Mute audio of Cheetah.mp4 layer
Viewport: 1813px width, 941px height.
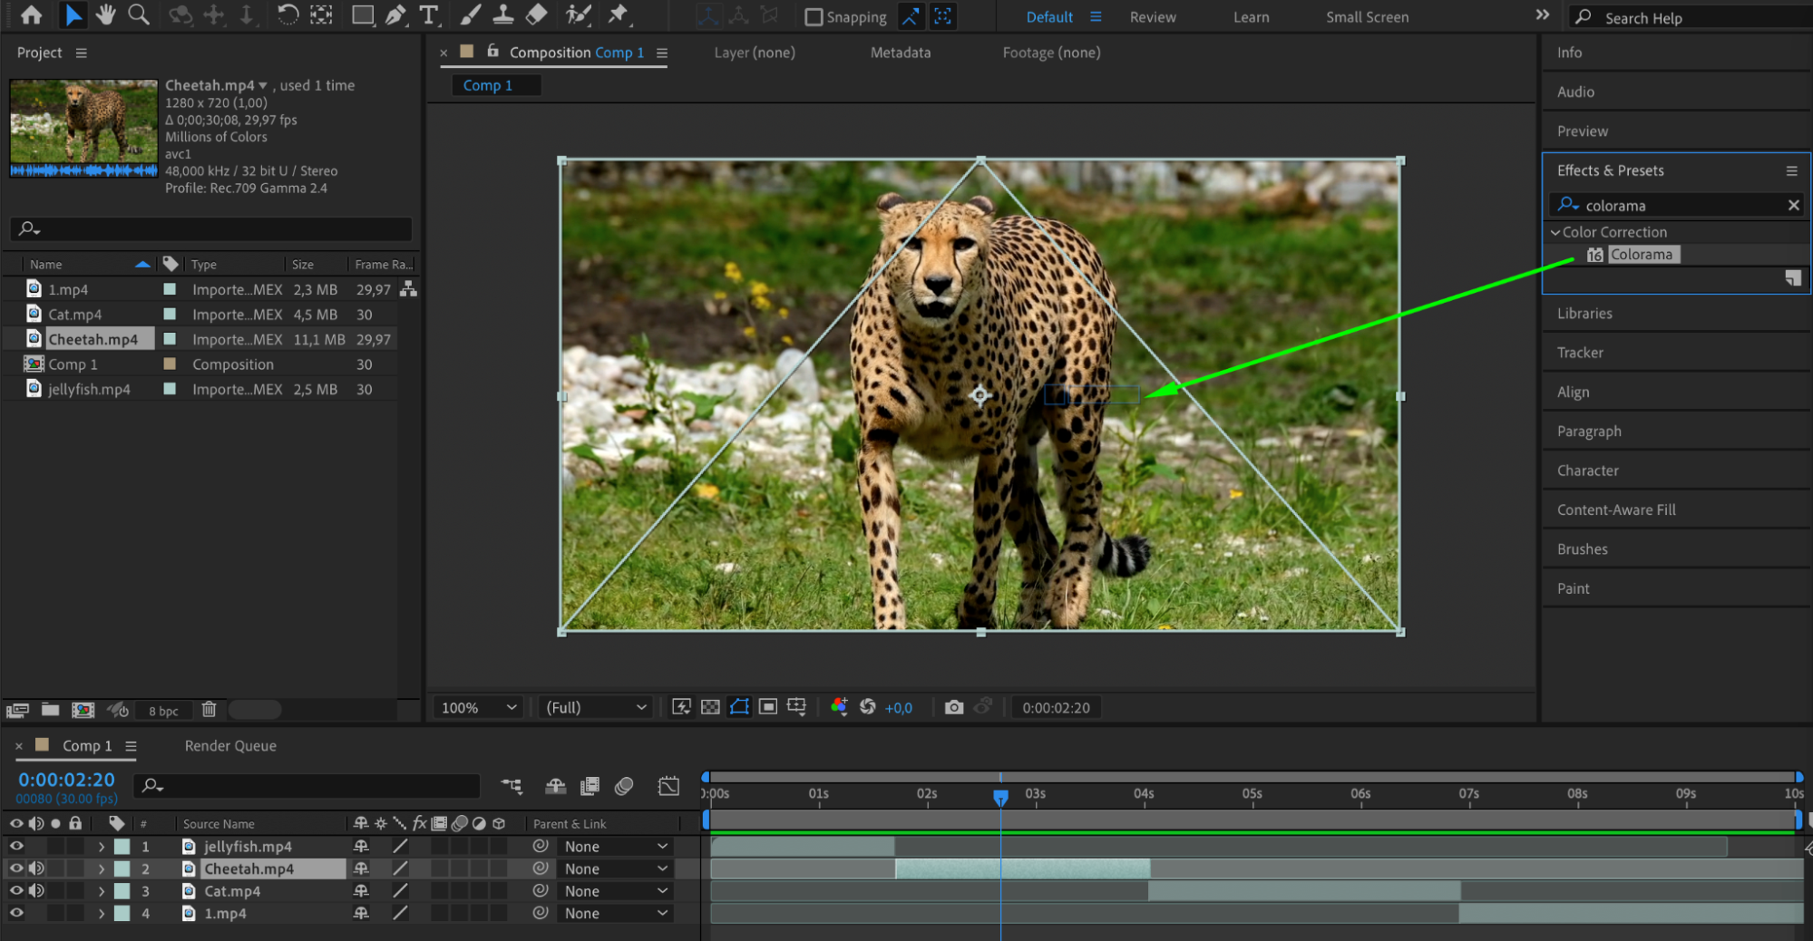click(36, 868)
